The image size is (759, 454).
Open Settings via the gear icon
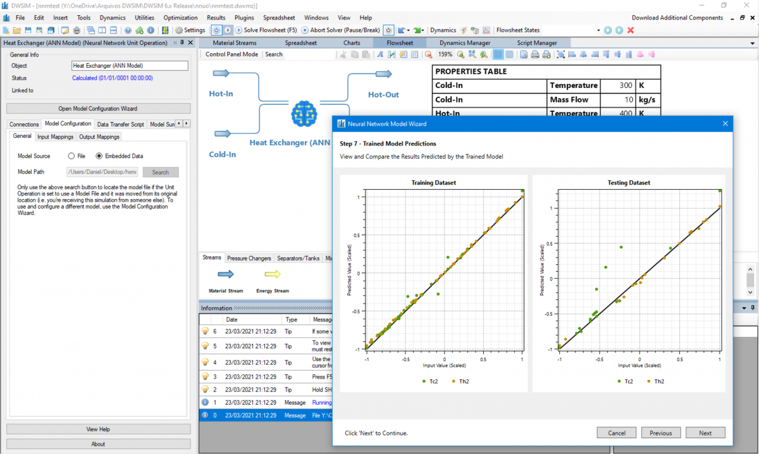tap(179, 30)
